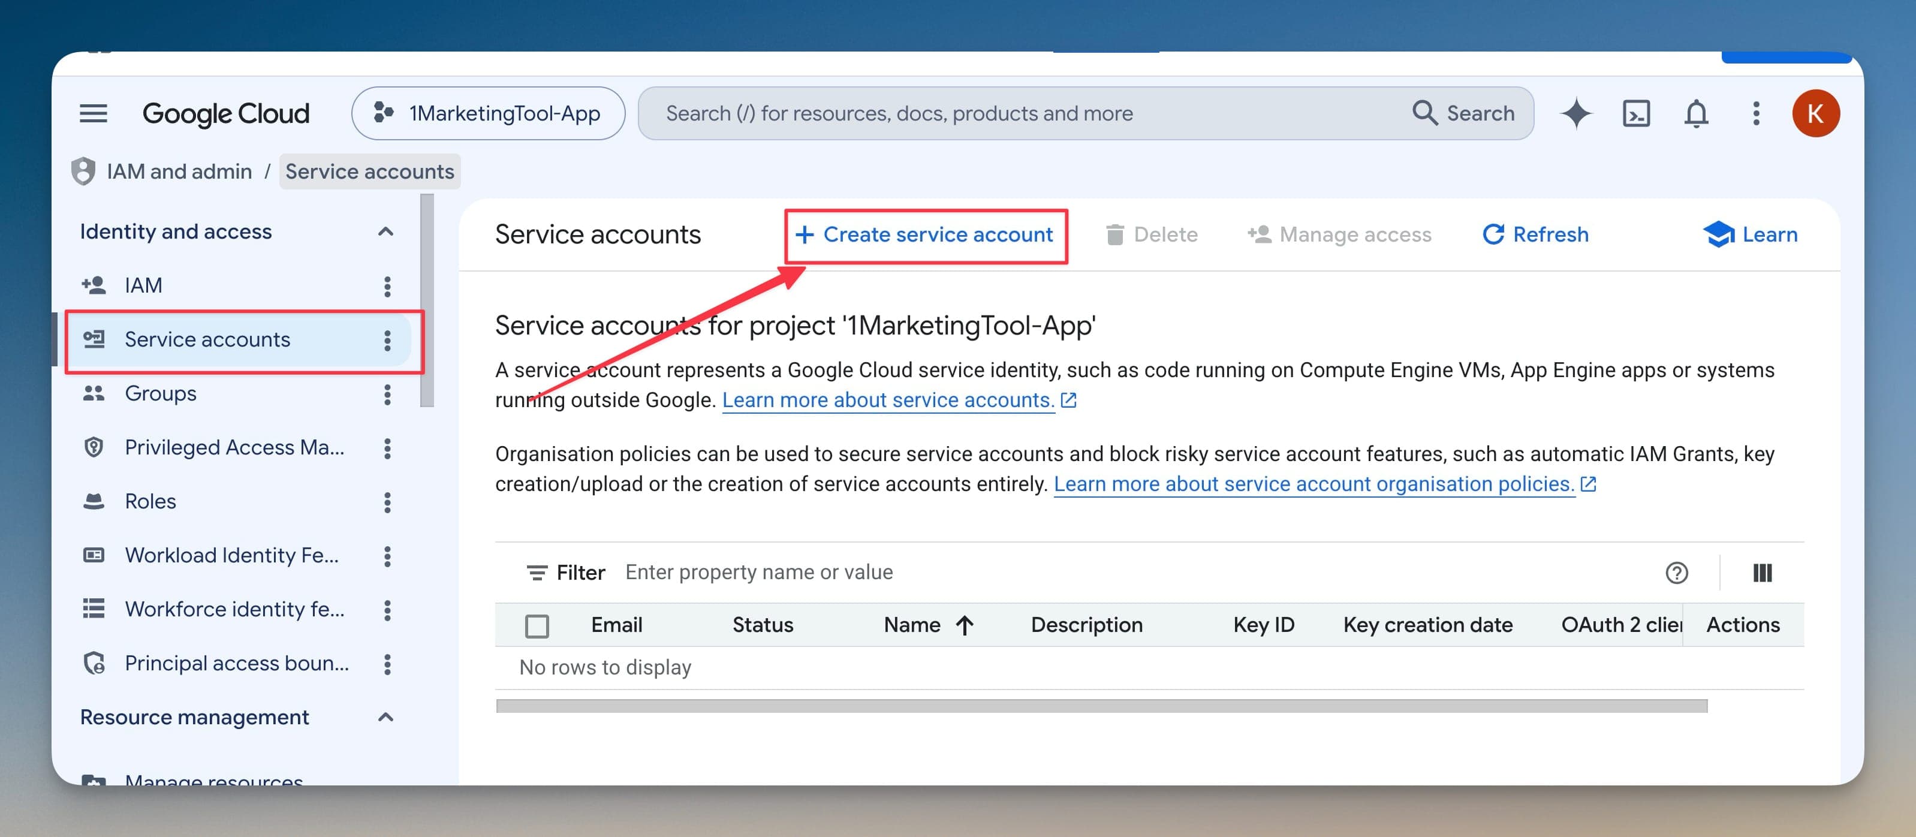Open the account avatar labeled K

[x=1816, y=113]
